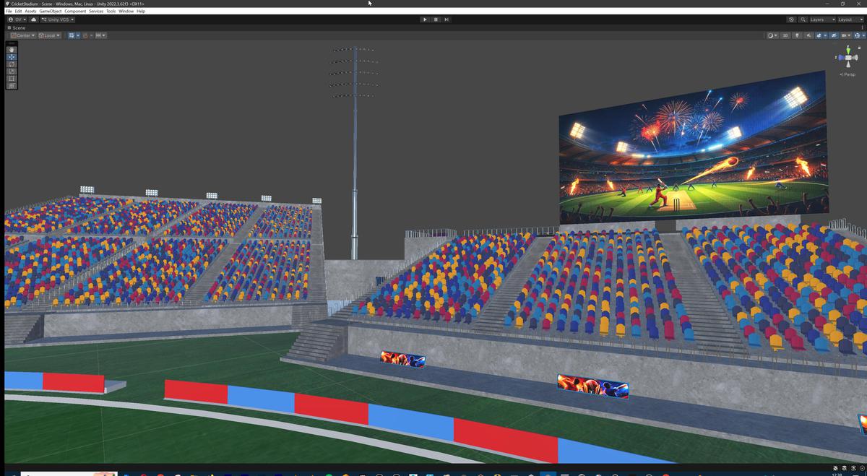
Task: Toggle scene effects like skybox and fog
Action: point(819,35)
